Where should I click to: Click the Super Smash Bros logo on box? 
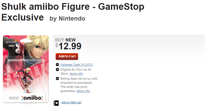(12, 41)
